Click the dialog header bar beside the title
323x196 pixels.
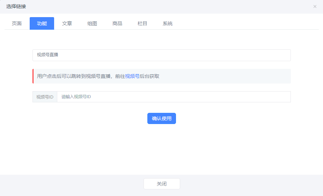157,6
